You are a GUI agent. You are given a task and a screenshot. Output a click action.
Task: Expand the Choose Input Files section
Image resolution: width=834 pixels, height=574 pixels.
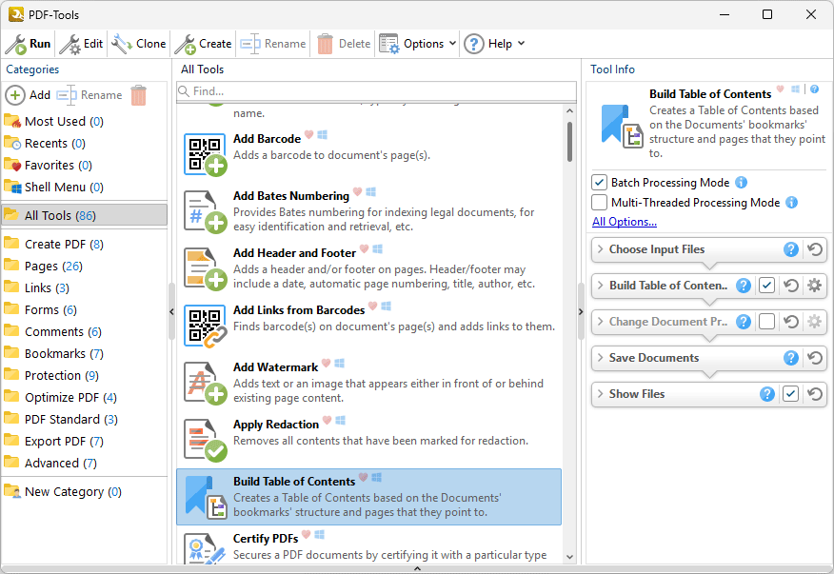[x=601, y=249]
